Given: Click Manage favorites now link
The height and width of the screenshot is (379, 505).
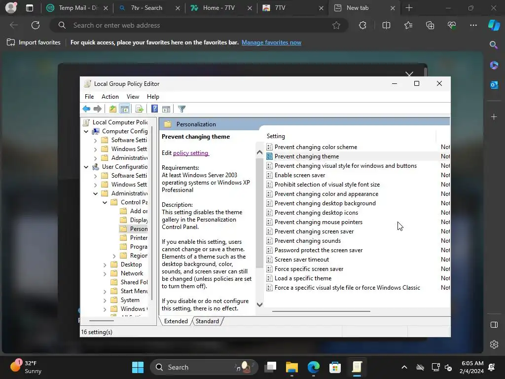Looking at the screenshot, I should pos(271,42).
